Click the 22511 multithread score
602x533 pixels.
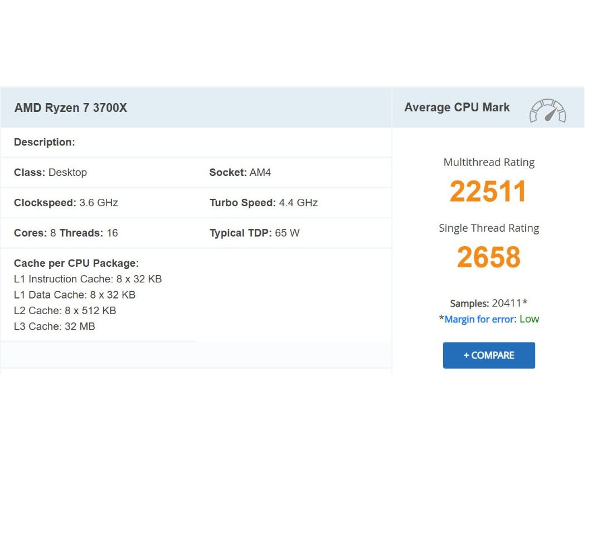[488, 192]
